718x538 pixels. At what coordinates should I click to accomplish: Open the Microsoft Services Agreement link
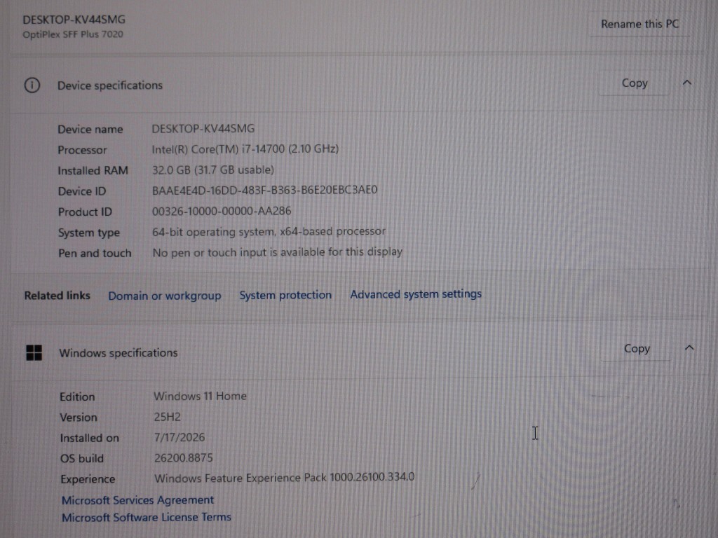[x=138, y=500]
